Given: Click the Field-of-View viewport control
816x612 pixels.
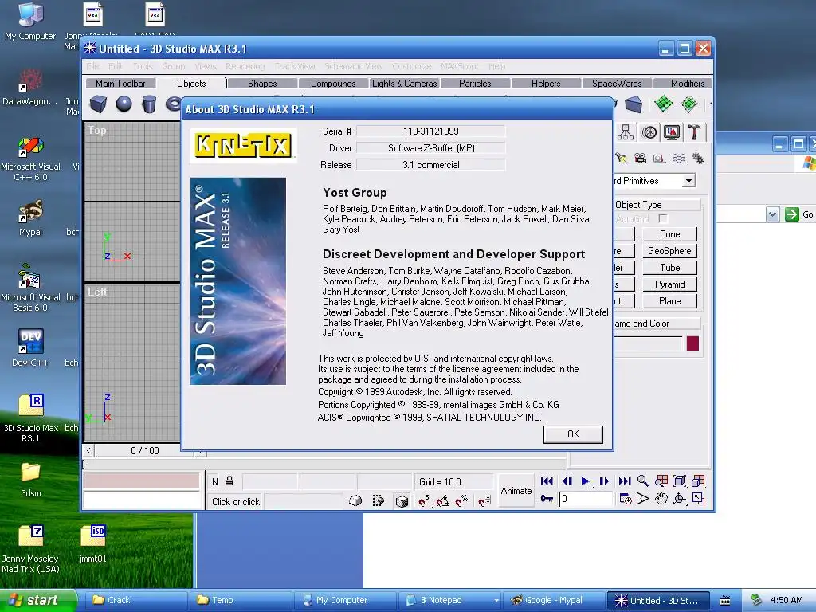Looking at the screenshot, I should point(643,499).
